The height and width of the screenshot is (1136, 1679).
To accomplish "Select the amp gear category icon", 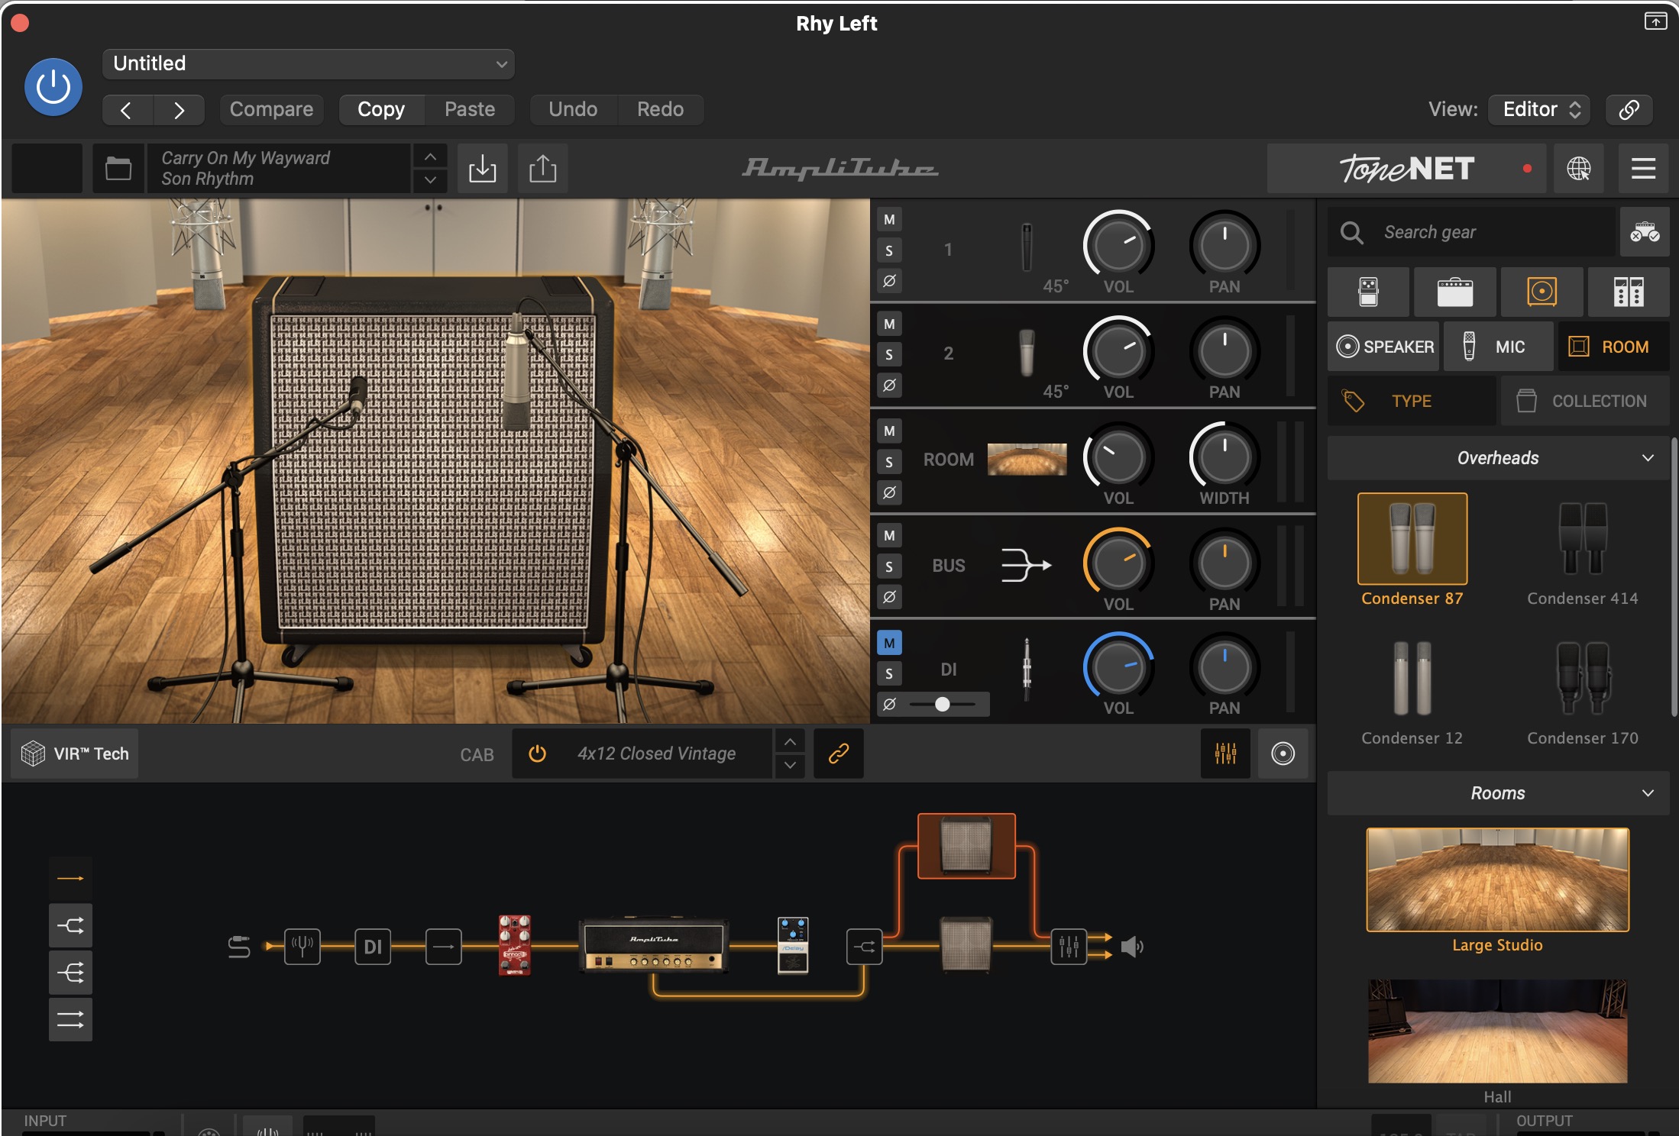I will pyautogui.click(x=1454, y=292).
